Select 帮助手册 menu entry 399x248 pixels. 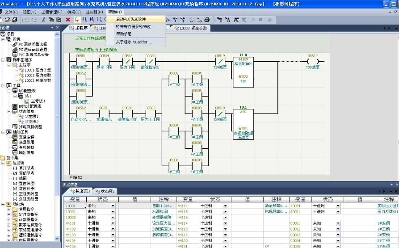[x=124, y=34]
